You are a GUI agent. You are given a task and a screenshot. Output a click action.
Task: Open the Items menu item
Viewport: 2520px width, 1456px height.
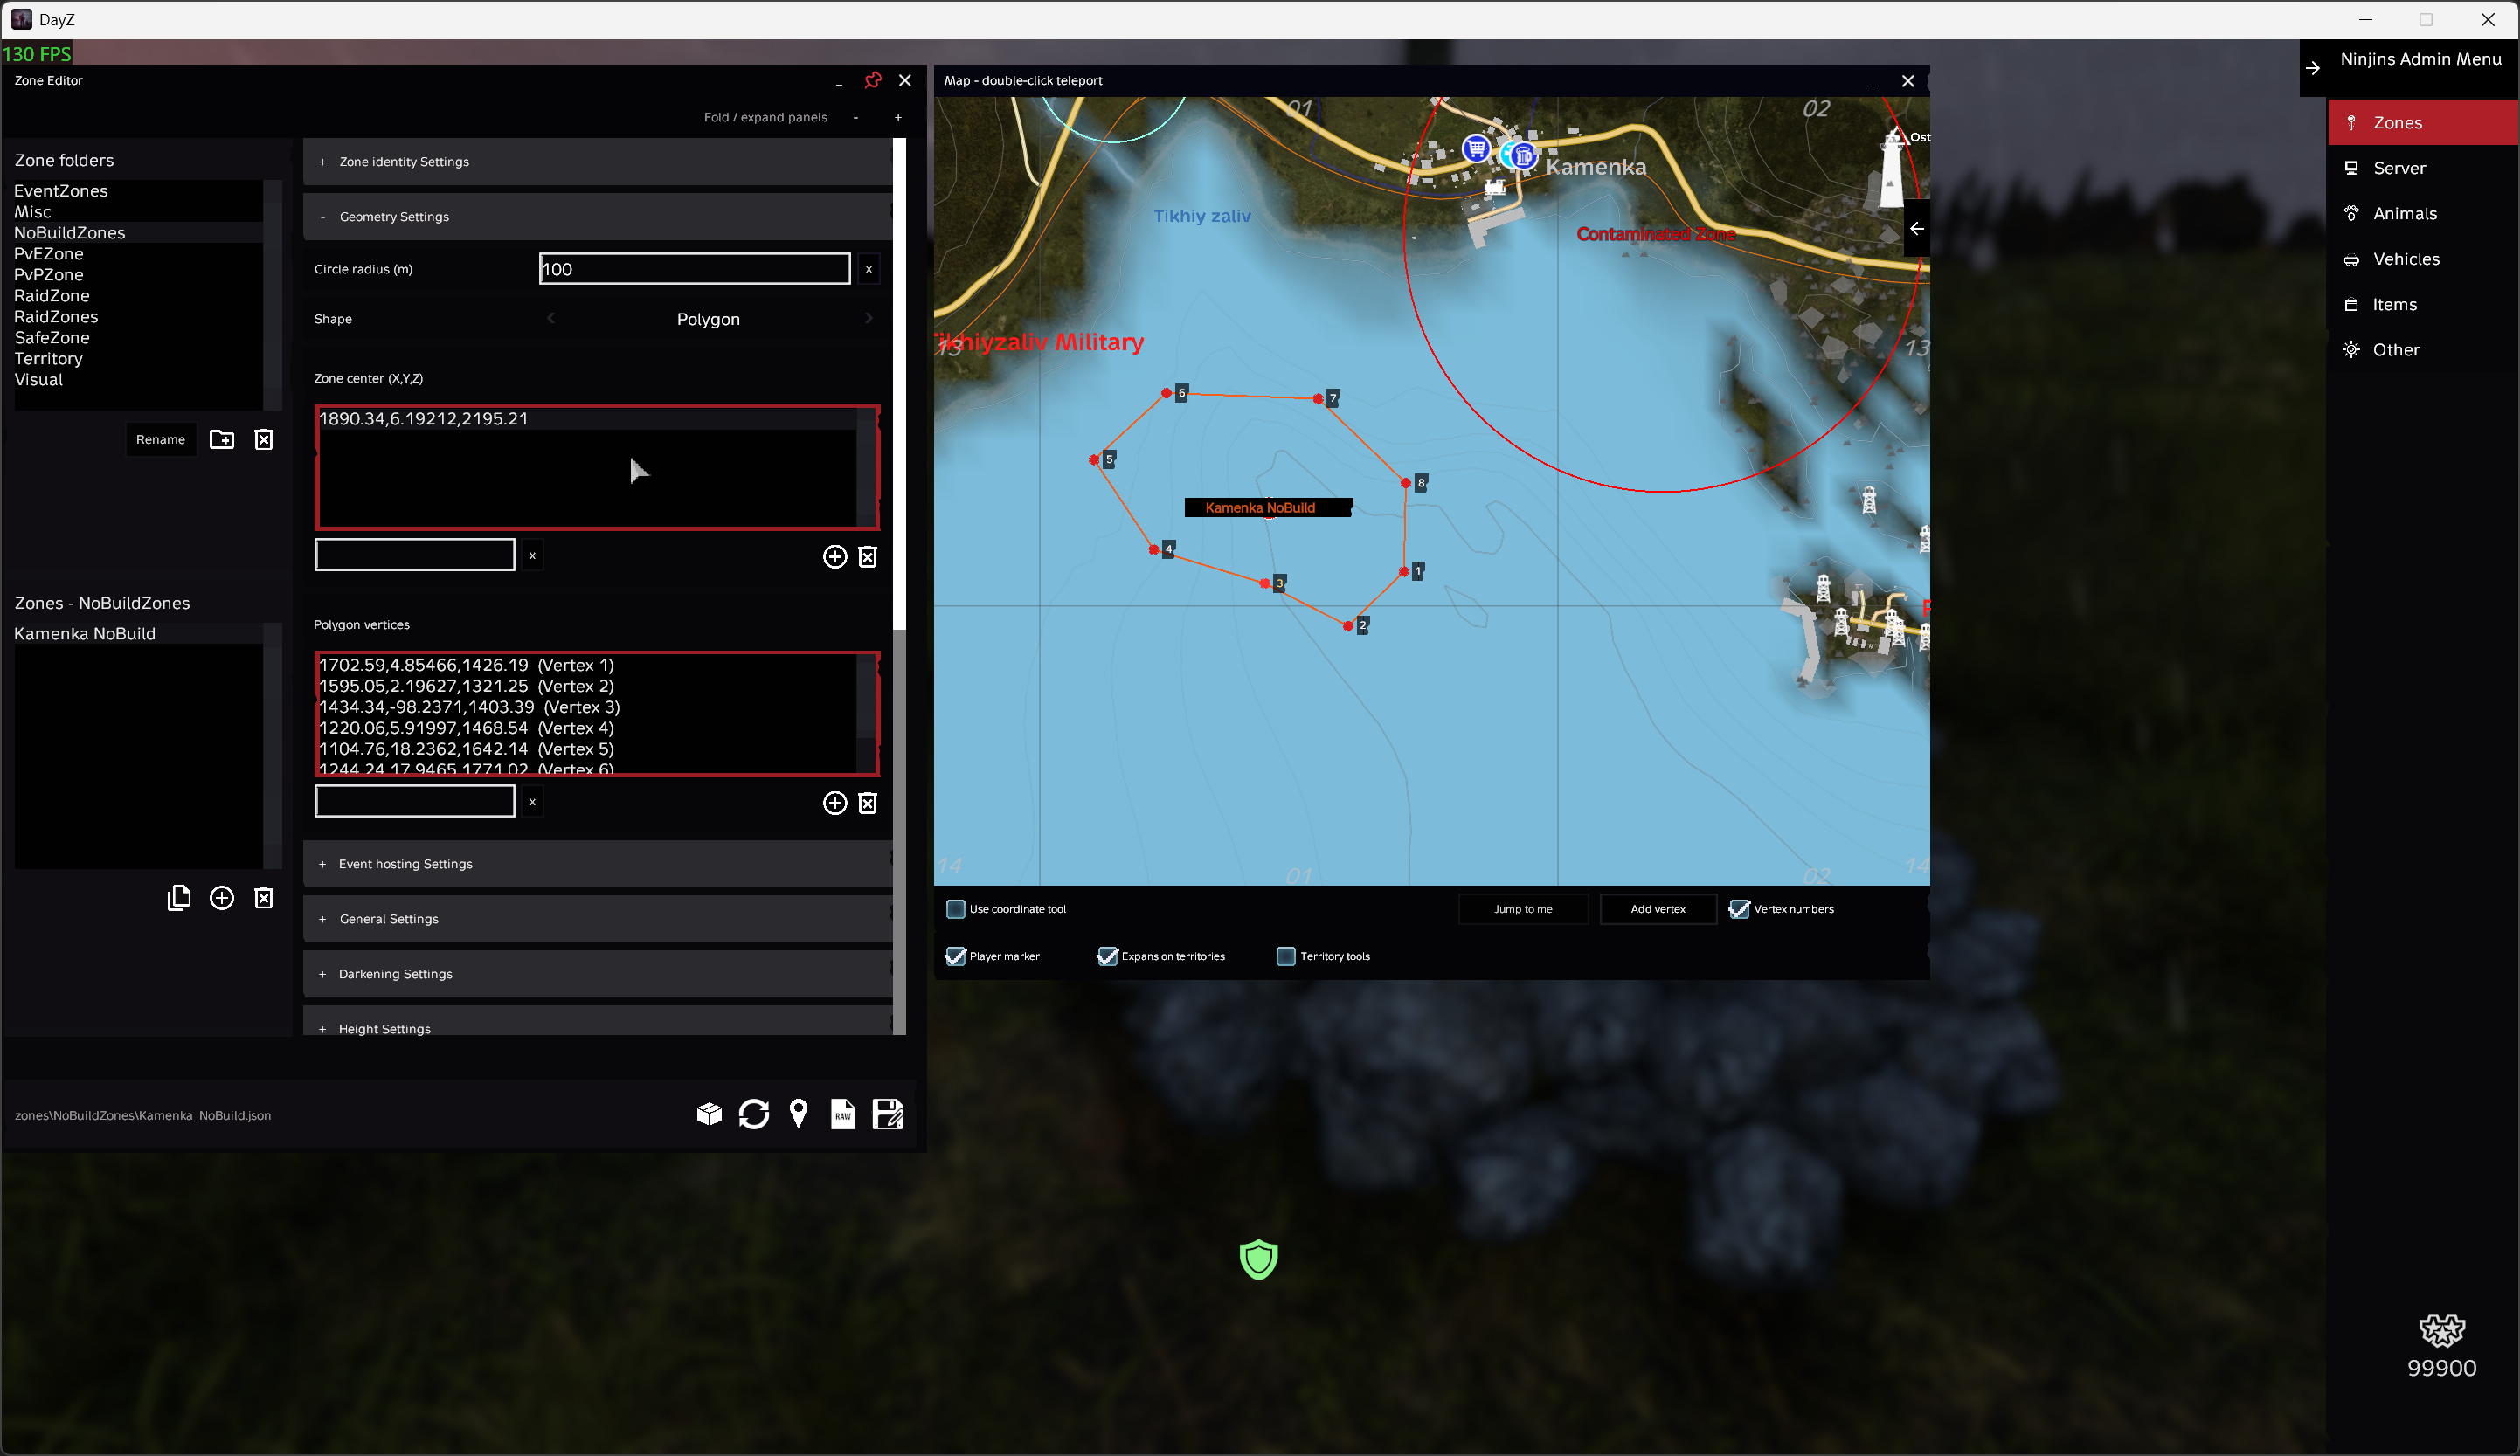pyautogui.click(x=2421, y=305)
